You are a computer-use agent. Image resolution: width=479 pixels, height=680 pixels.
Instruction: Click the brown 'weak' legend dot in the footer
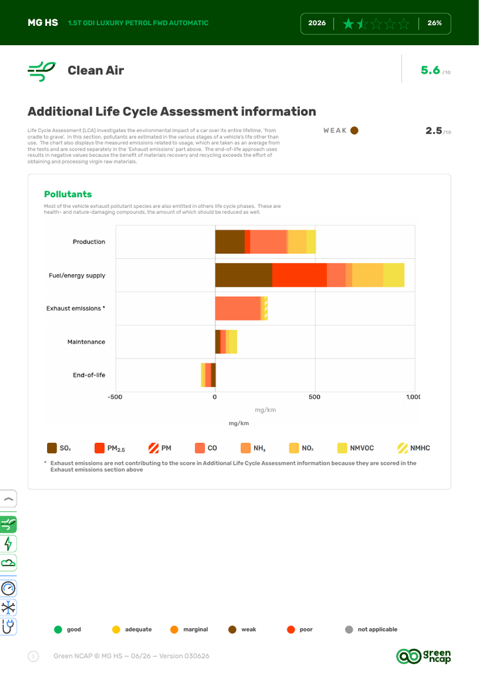pyautogui.click(x=233, y=630)
